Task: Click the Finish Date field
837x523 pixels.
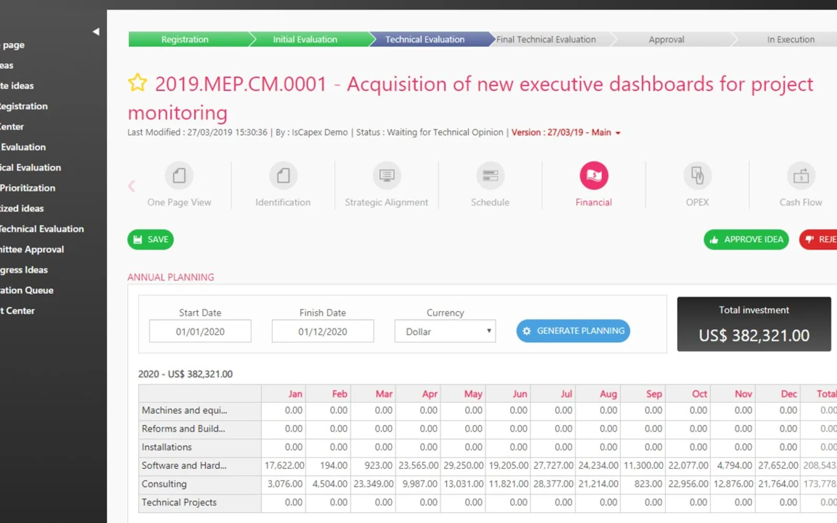Action: click(x=323, y=331)
